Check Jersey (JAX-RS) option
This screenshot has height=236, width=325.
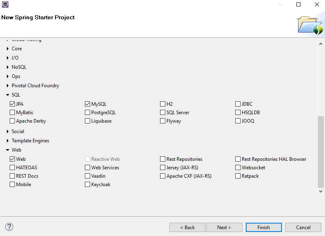(163, 168)
